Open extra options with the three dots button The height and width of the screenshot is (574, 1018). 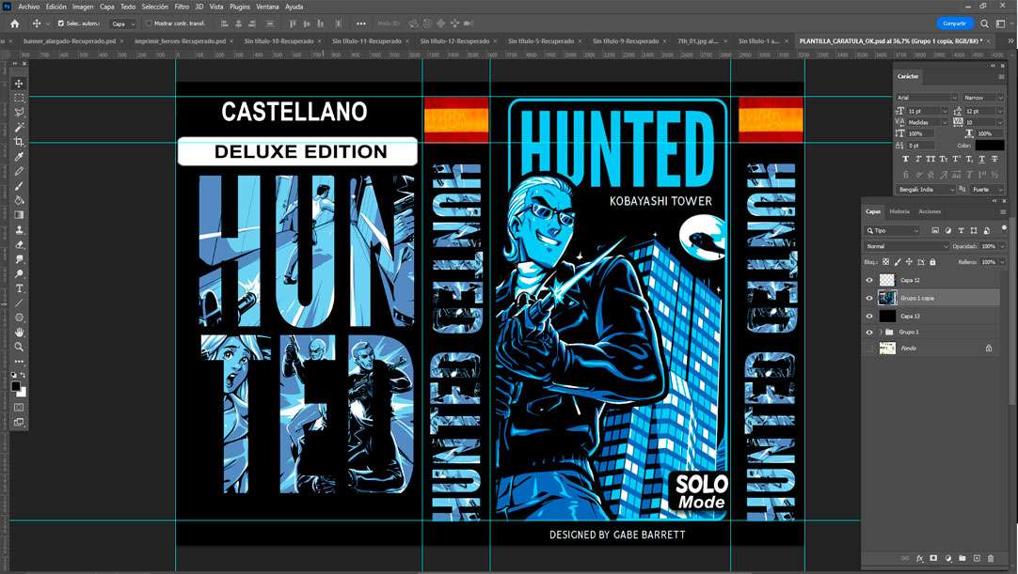[x=361, y=23]
